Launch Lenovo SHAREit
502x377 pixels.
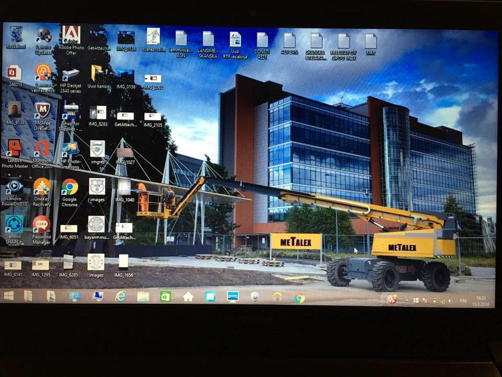[x=14, y=229]
